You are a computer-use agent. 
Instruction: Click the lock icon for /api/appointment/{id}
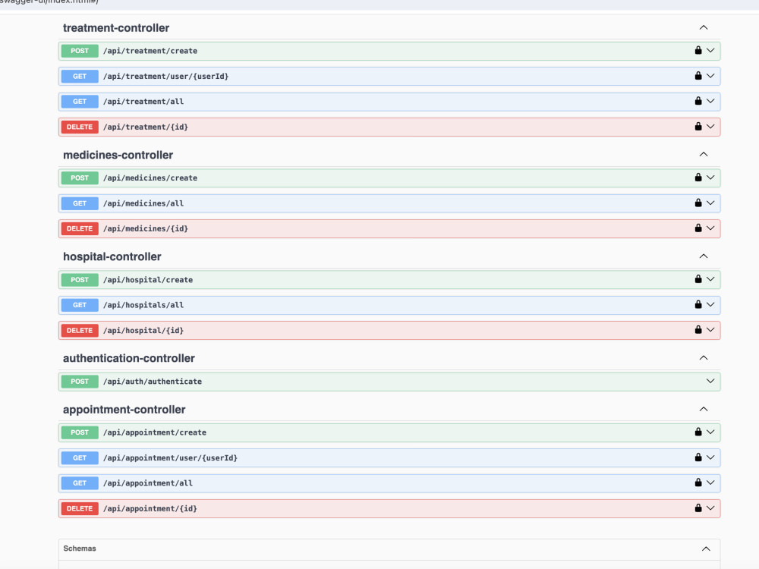coord(697,508)
